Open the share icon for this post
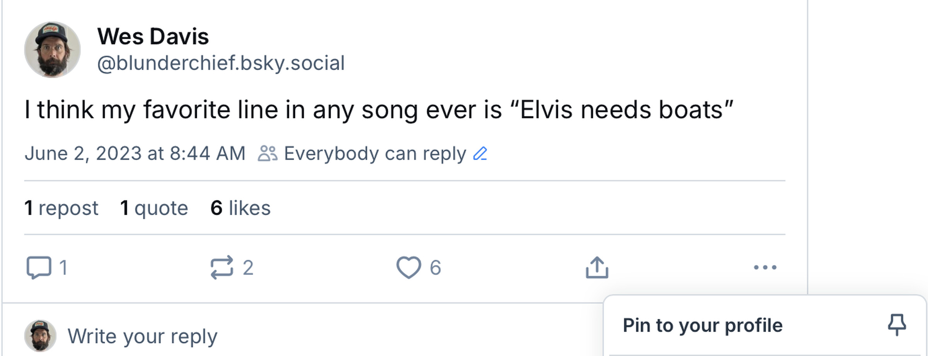928x356 pixels. pos(597,267)
